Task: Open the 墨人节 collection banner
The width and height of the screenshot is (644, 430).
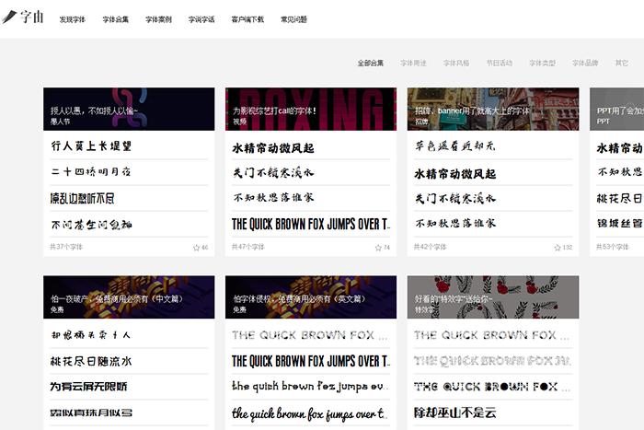Action: click(x=129, y=109)
